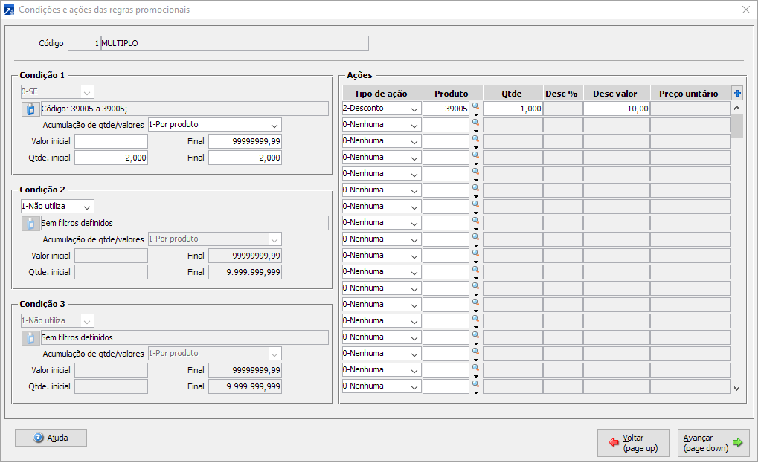Click the filter icon in Condição 3
This screenshot has height=463, width=761.
[30, 337]
